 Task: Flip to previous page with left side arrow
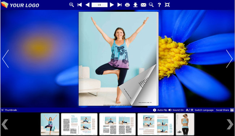5,59
